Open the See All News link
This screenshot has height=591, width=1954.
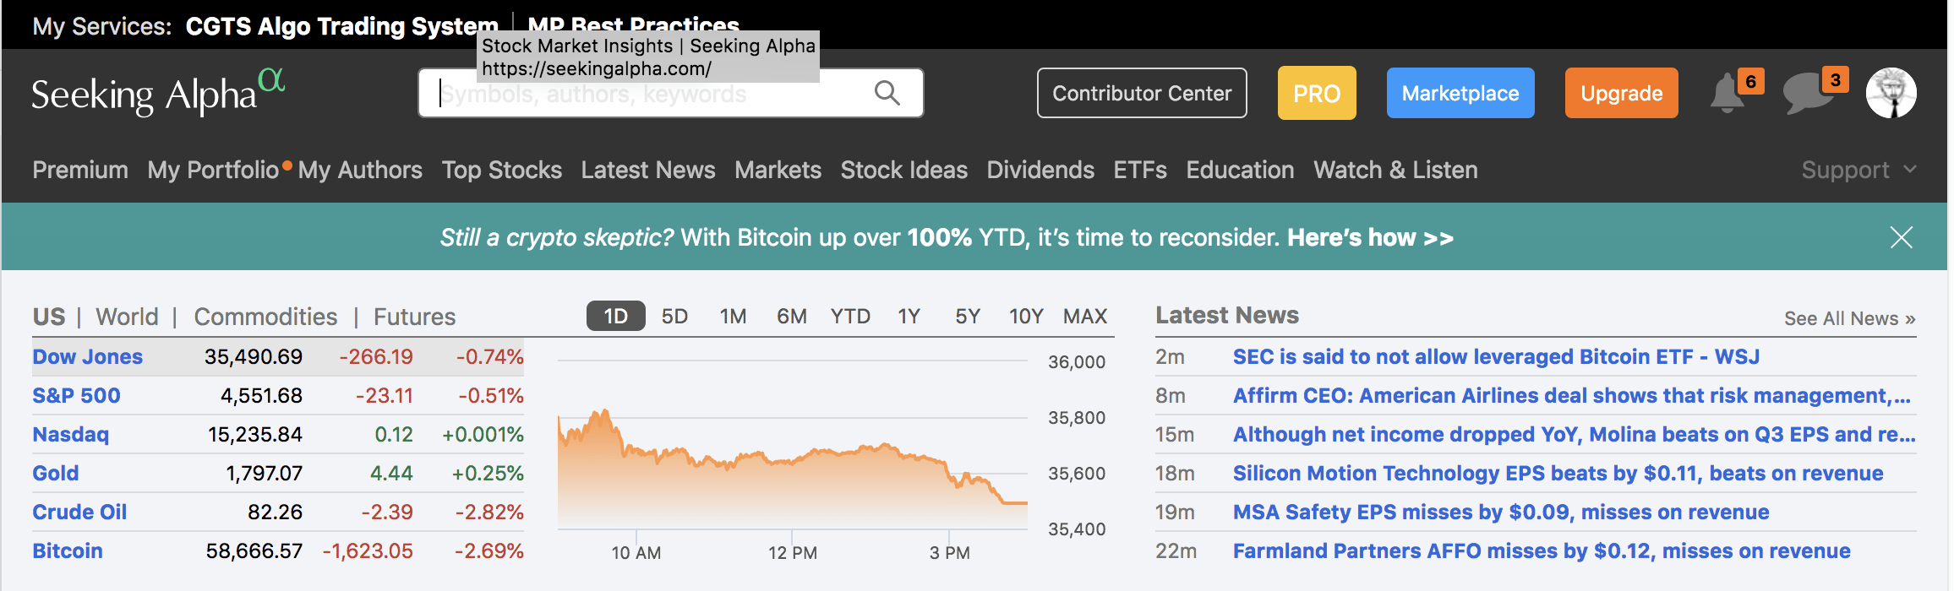point(1849,318)
